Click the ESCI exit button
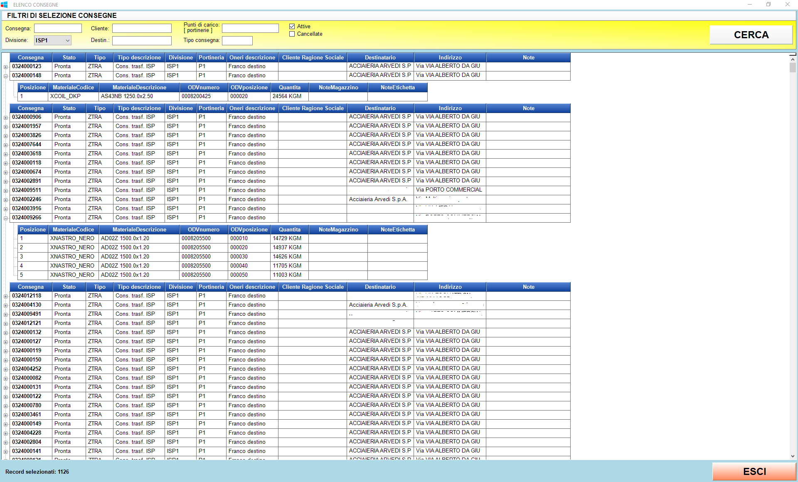This screenshot has height=482, width=798. pyautogui.click(x=754, y=472)
